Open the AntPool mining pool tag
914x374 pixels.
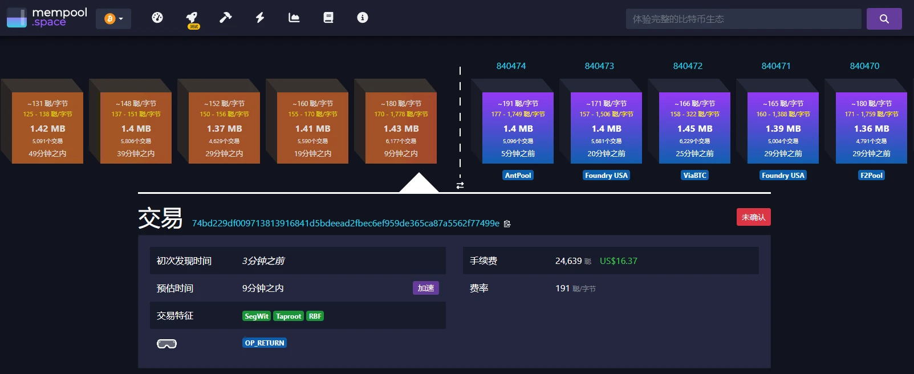coord(518,176)
